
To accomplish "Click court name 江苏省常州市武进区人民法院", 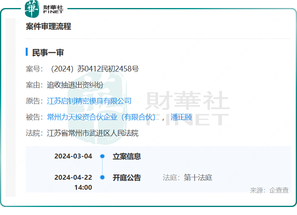I will (x=93, y=133).
